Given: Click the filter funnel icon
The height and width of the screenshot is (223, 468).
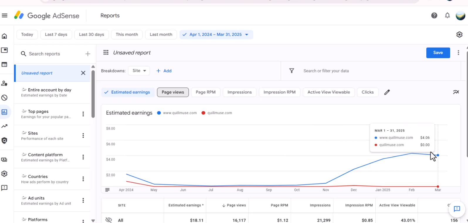Looking at the screenshot, I should tap(292, 71).
